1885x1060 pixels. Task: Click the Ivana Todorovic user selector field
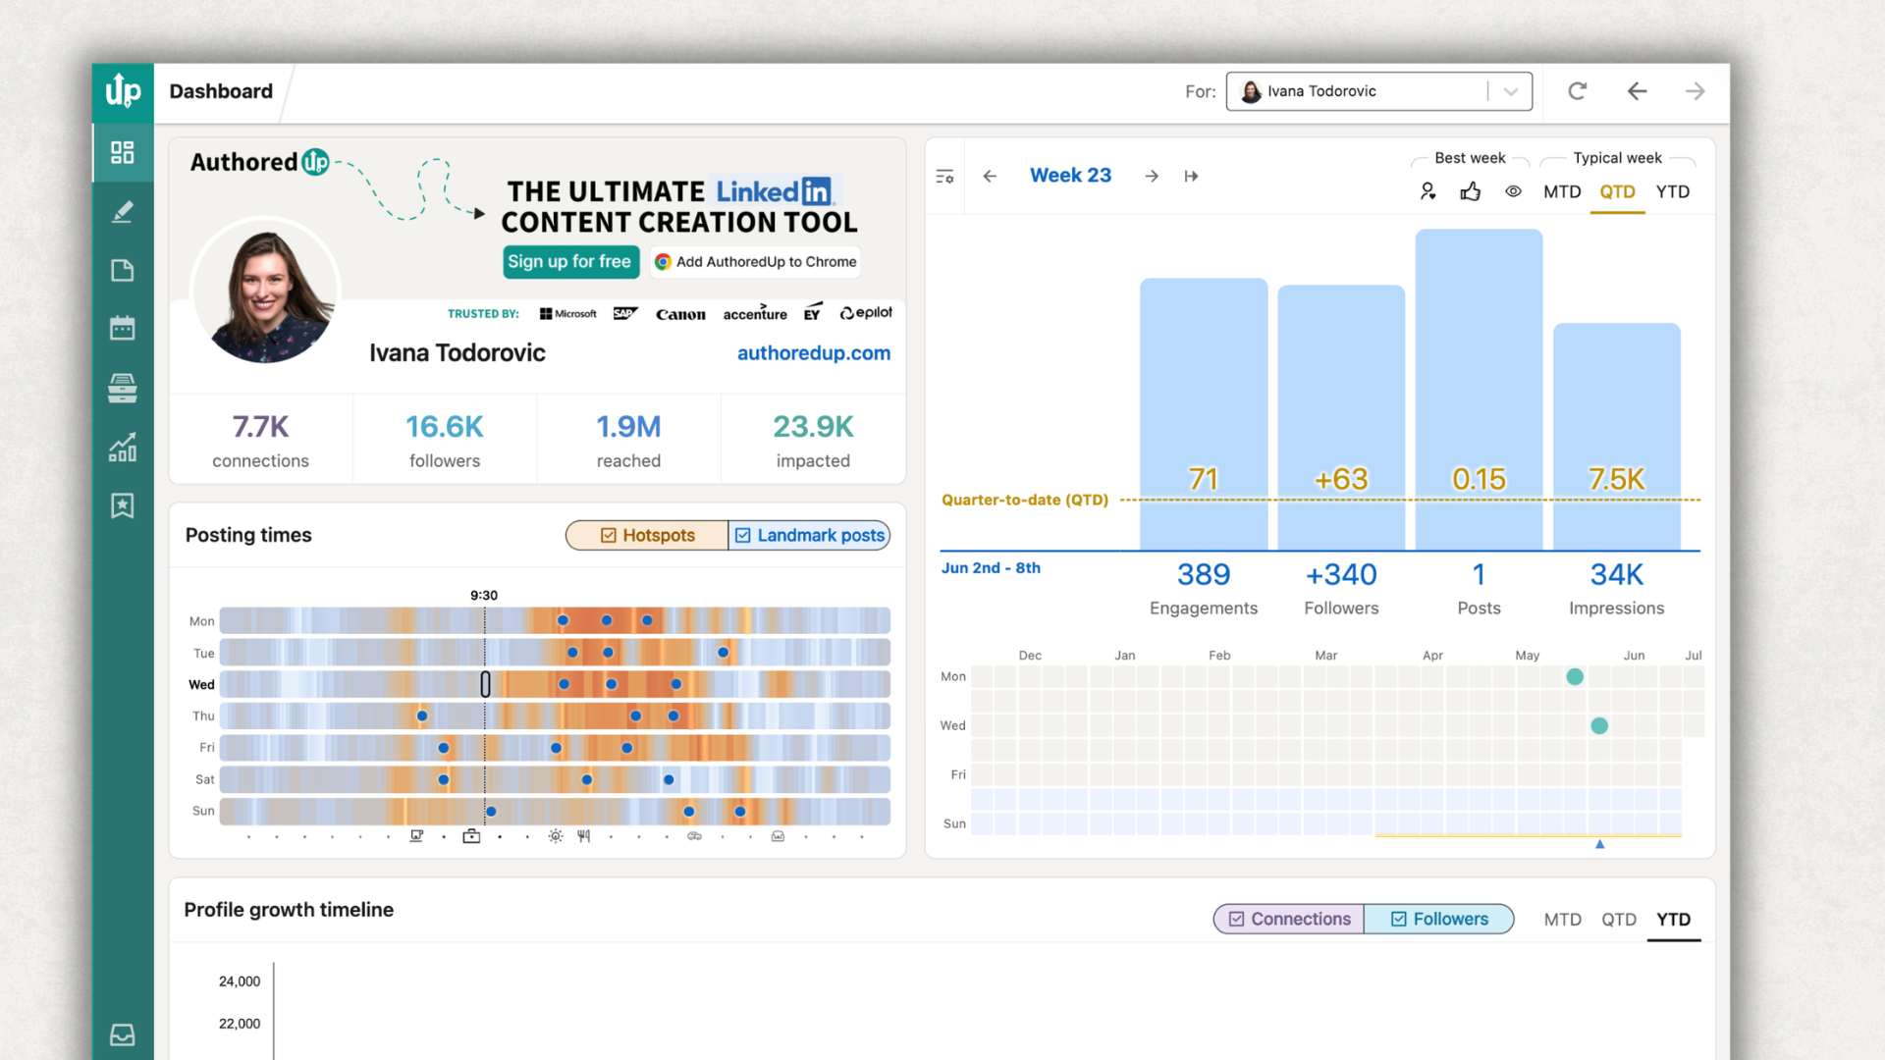click(1378, 91)
